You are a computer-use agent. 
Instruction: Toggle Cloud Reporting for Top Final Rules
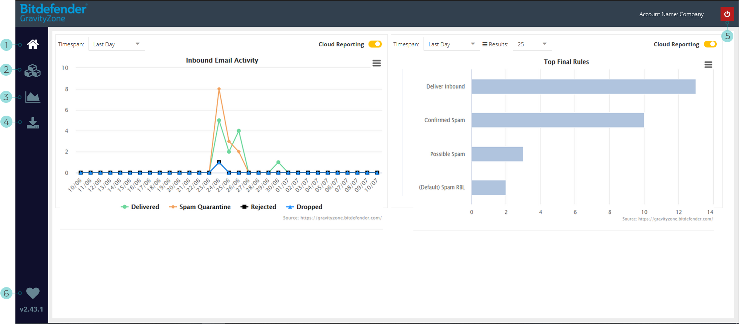click(x=710, y=44)
